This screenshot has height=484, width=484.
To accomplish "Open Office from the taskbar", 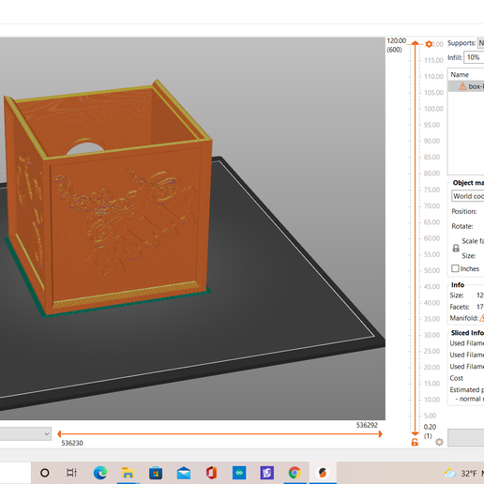I will [212, 473].
